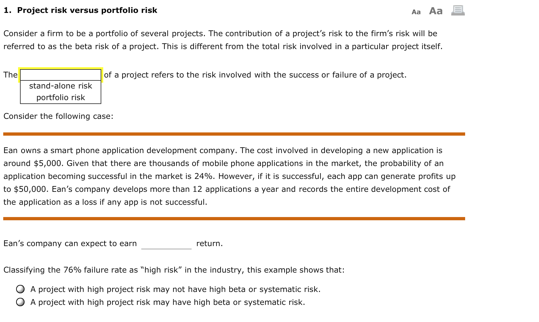Choose 'portfolio risk' from the dropdown list
539x322 pixels.
[60, 97]
